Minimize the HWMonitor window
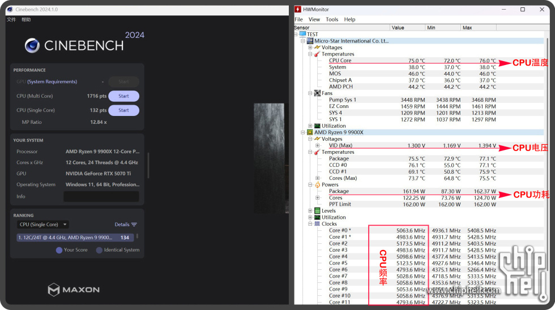 click(503, 10)
